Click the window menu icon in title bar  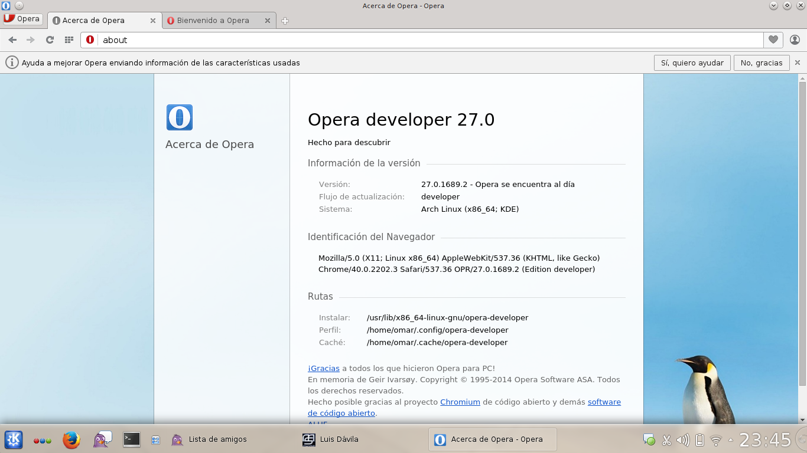pos(6,6)
